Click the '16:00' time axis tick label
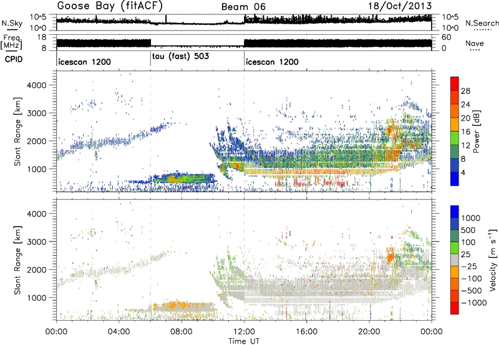Viewport: 499px width, 345px height. pyautogui.click(x=306, y=332)
